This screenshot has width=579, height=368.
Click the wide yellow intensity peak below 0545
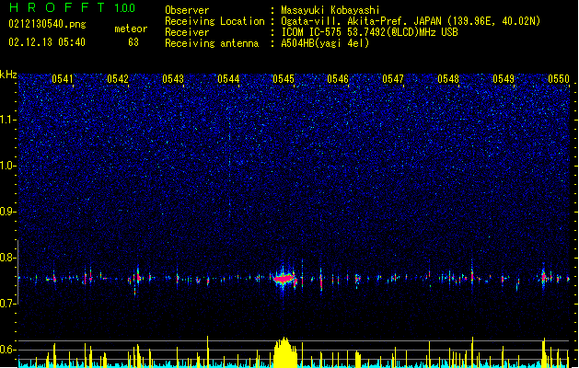click(284, 351)
